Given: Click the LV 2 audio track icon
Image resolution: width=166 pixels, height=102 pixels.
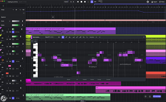Looking at the screenshot, I should click(2, 89).
